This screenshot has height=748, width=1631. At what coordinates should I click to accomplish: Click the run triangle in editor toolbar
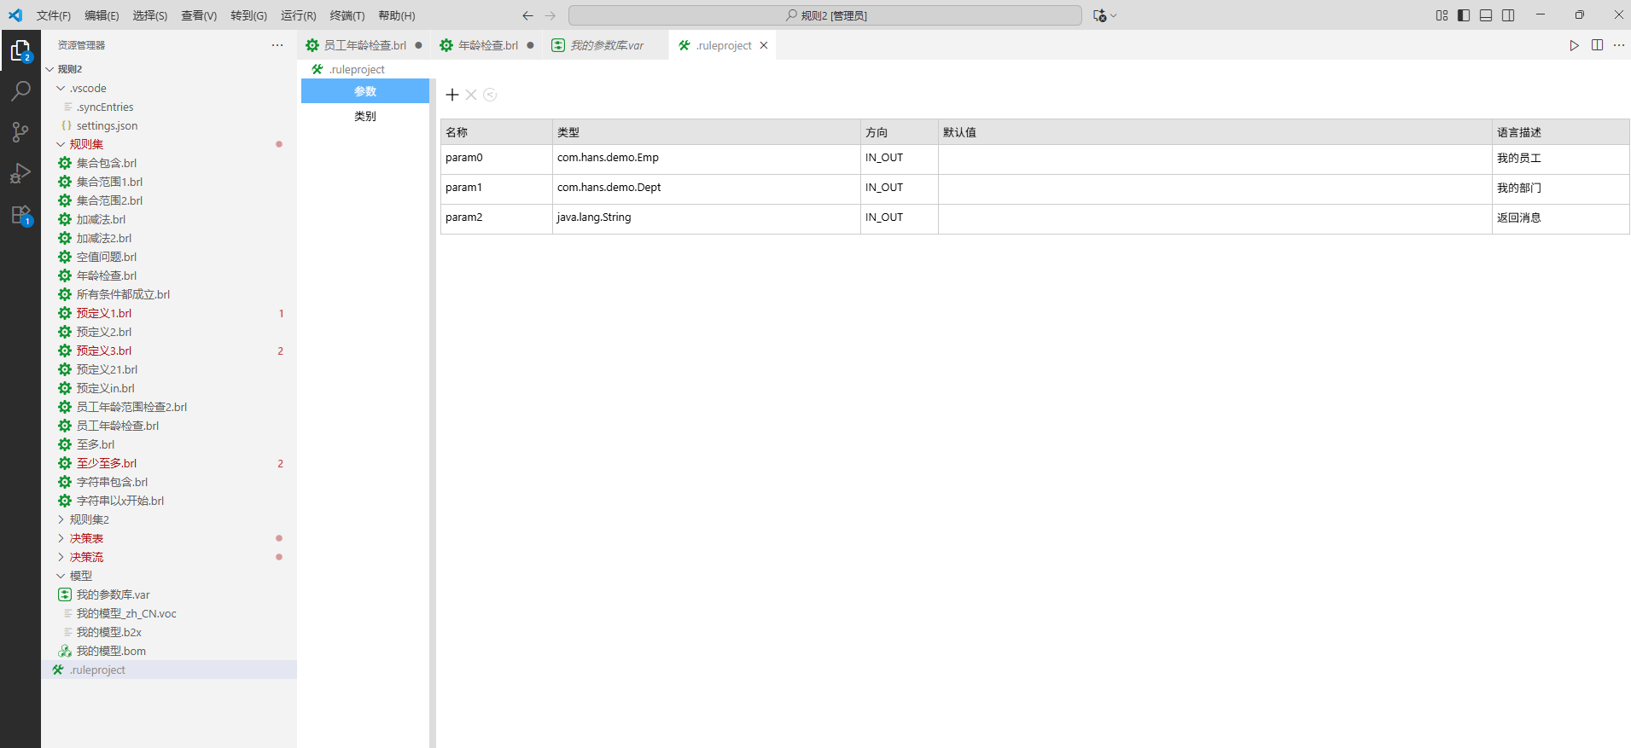click(x=1574, y=45)
